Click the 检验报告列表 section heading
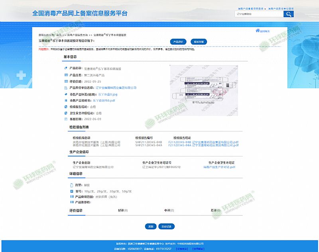Viewport: 319px width, 252px height. coord(79,127)
